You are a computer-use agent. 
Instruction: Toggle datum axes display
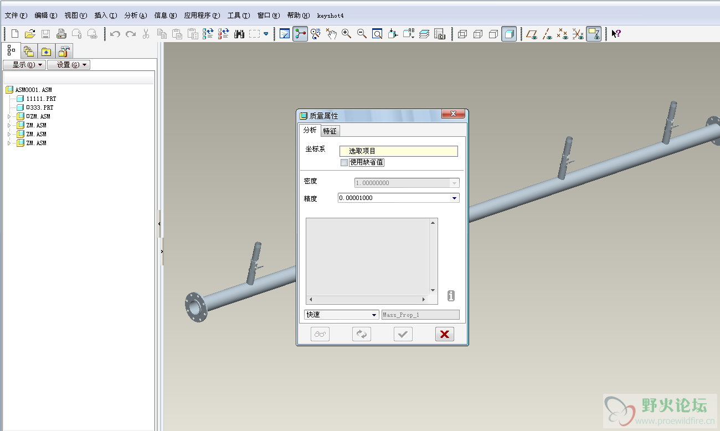point(547,34)
